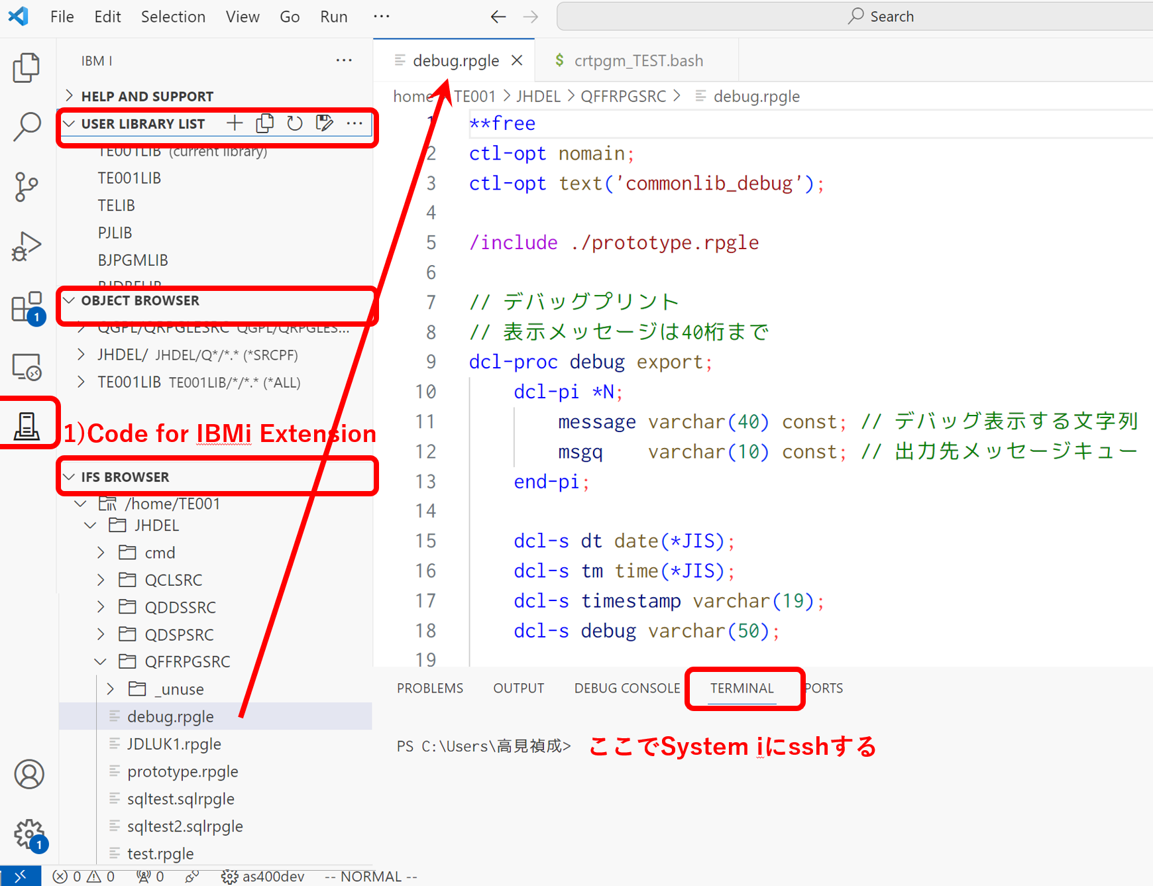Add a library to the User Library List

tap(234, 123)
